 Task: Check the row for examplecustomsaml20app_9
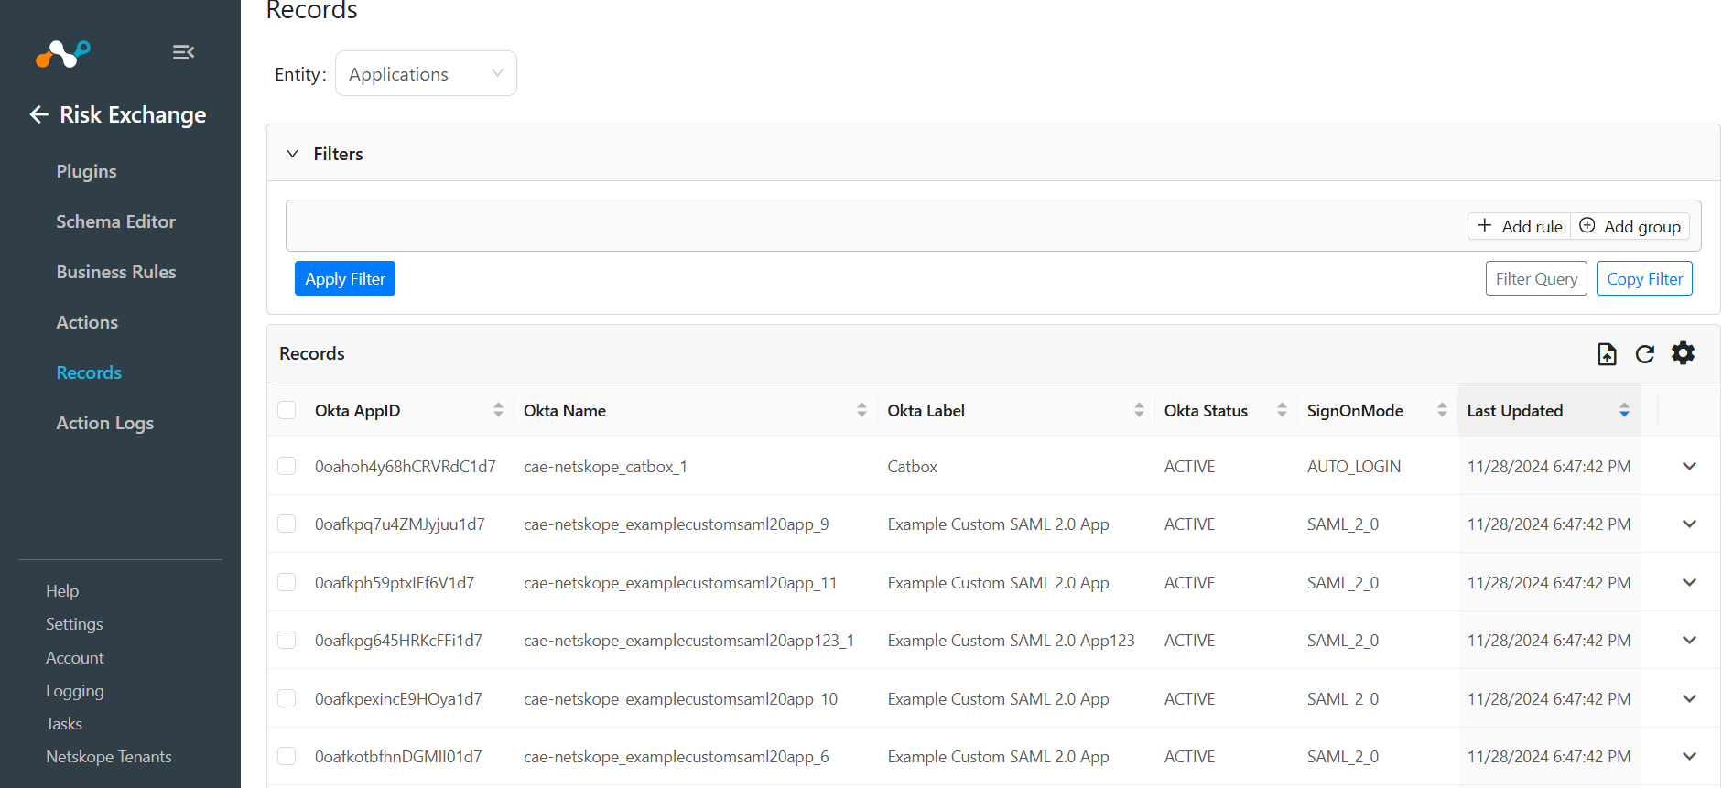click(287, 524)
